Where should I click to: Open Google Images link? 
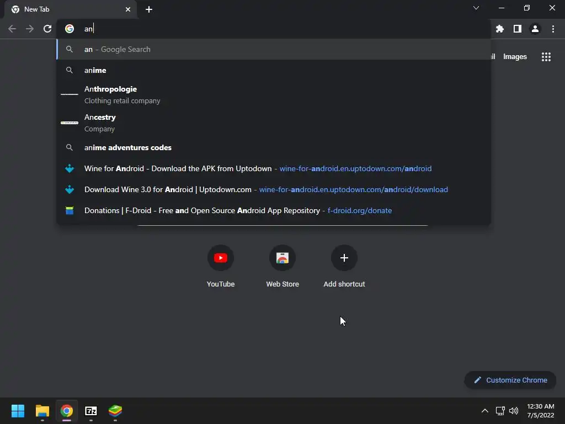point(515,57)
